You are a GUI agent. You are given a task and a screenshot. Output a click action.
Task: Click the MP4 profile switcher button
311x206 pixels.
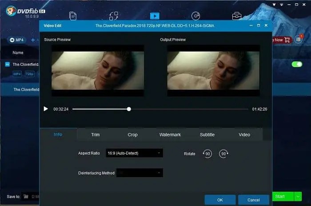tap(17, 40)
